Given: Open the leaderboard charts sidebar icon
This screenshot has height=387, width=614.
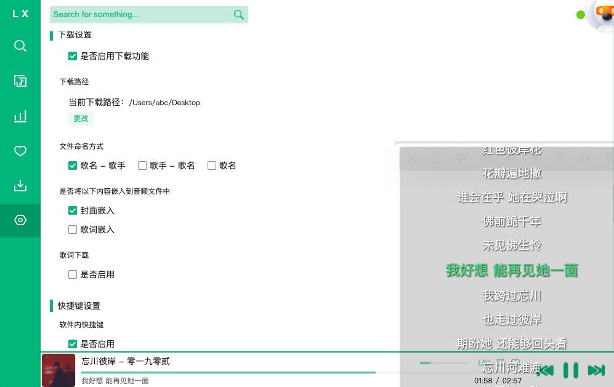Looking at the screenshot, I should click(x=20, y=116).
